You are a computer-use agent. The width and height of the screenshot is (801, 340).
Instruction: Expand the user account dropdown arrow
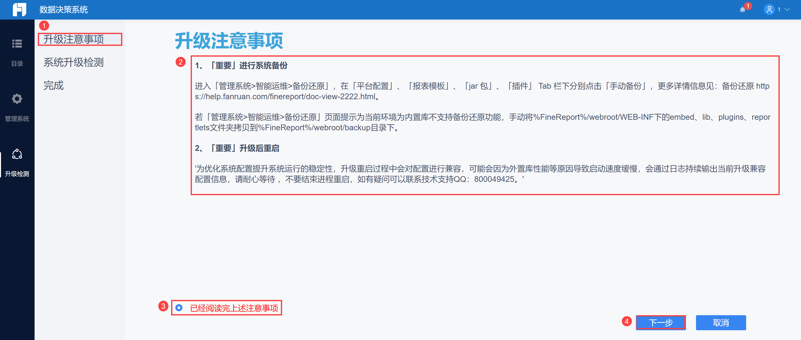[x=787, y=10]
